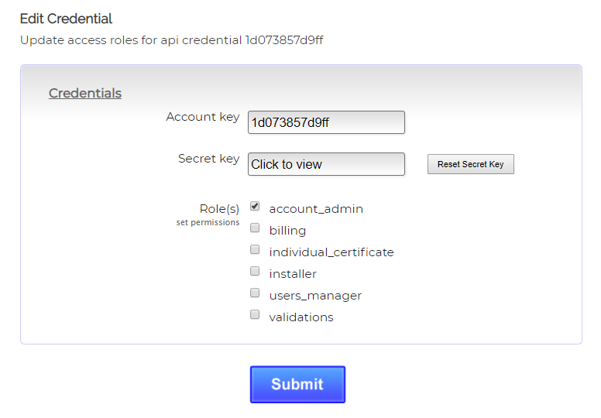Click the users_manager label text
This screenshot has width=601, height=418.
(315, 296)
